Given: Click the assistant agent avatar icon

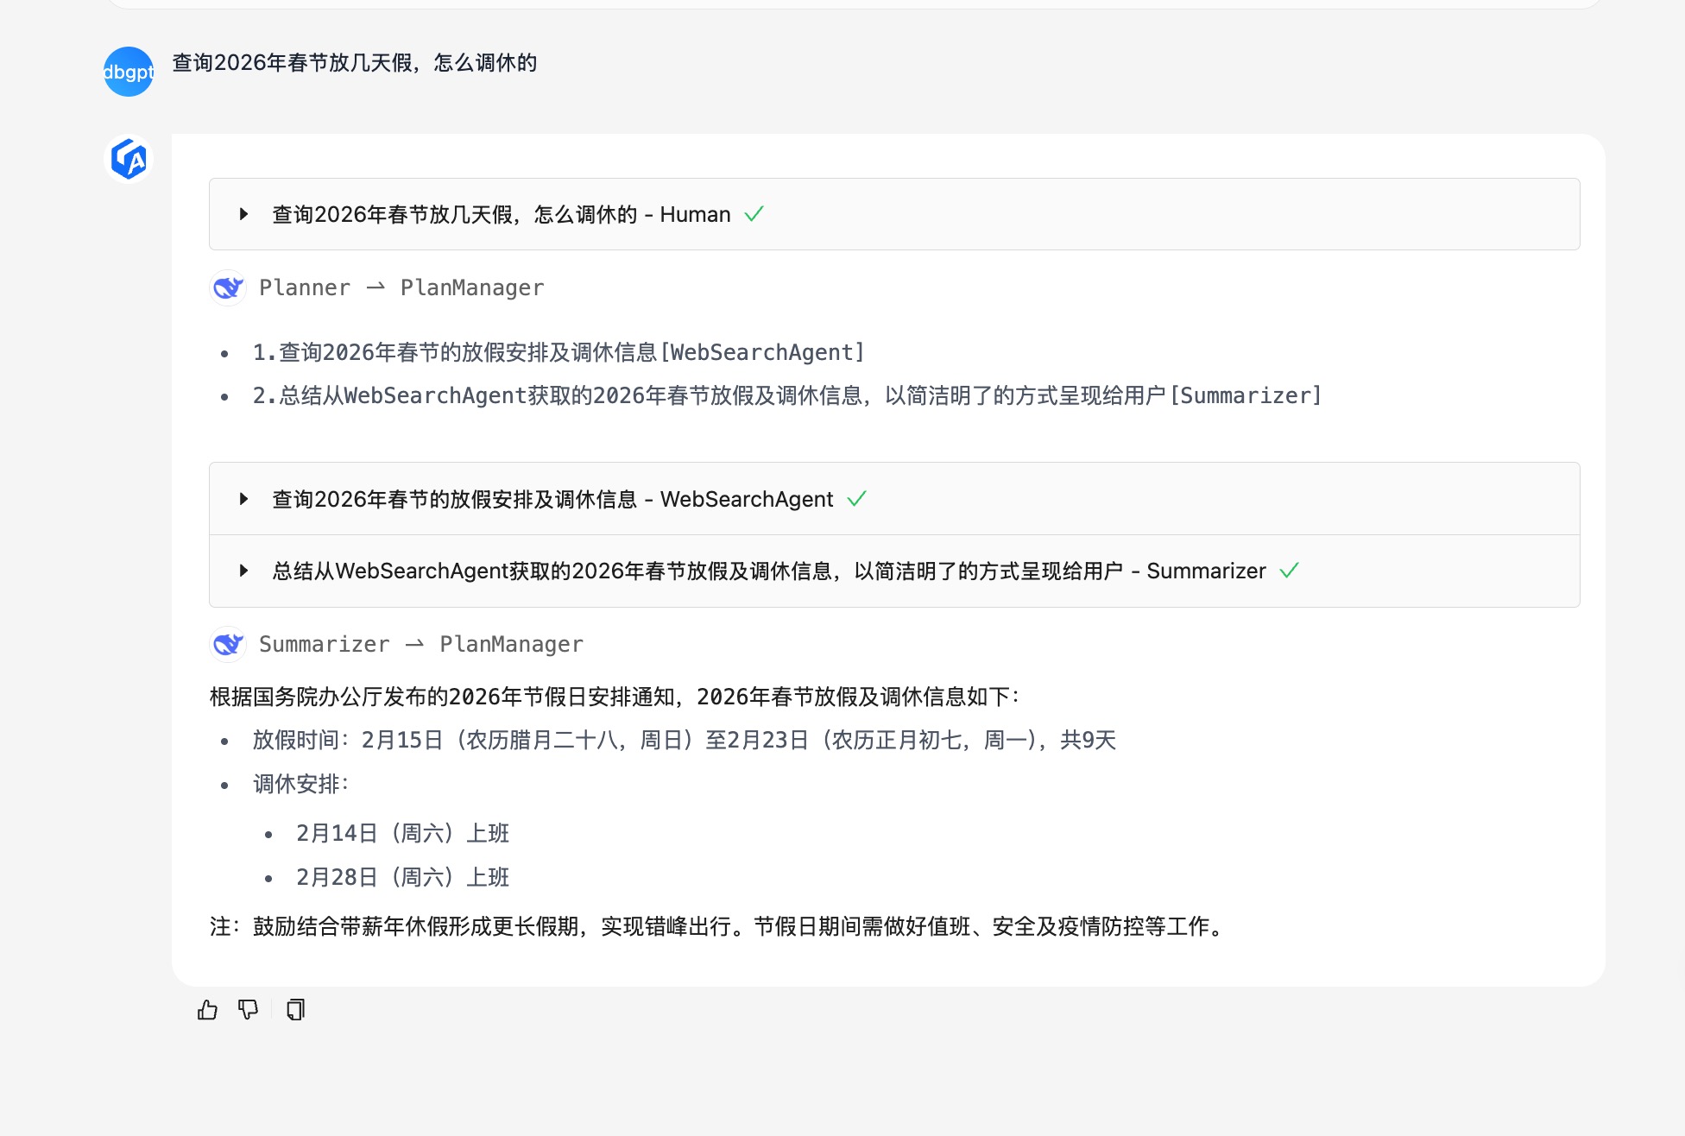Looking at the screenshot, I should 129,159.
